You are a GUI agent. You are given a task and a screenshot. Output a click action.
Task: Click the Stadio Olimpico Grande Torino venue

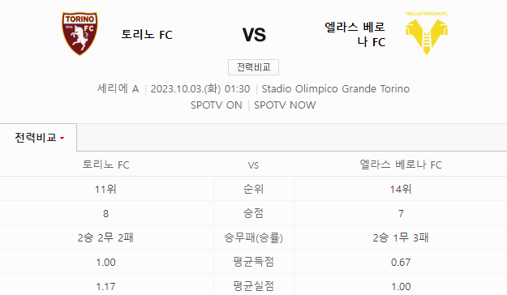pos(336,88)
